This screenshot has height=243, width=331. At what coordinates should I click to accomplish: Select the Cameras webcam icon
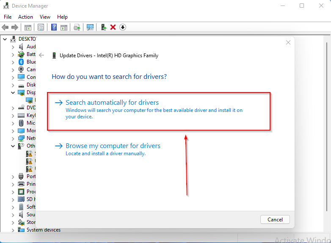(21, 70)
